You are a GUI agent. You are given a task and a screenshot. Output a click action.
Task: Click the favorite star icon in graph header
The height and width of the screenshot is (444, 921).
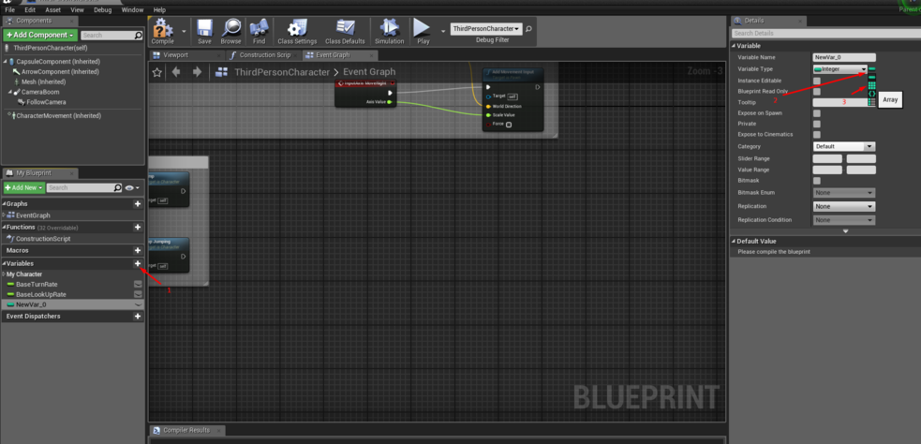(156, 72)
